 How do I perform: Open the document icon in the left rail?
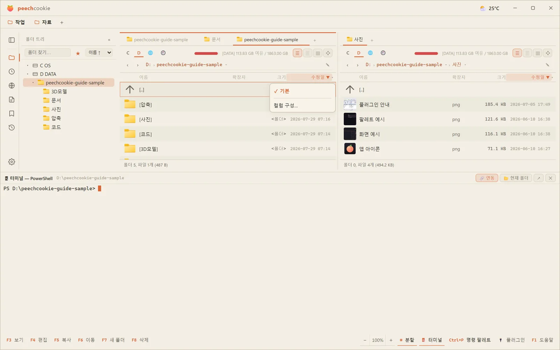tap(12, 99)
